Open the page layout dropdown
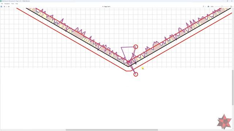The image size is (234, 131). (x=204, y=7)
